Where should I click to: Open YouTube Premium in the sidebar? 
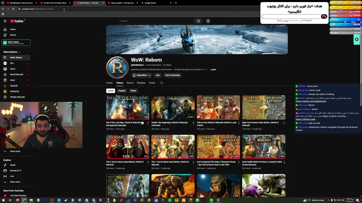(16, 196)
